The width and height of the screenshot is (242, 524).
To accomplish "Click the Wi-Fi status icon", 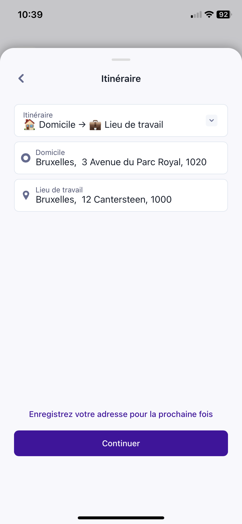I will (209, 14).
